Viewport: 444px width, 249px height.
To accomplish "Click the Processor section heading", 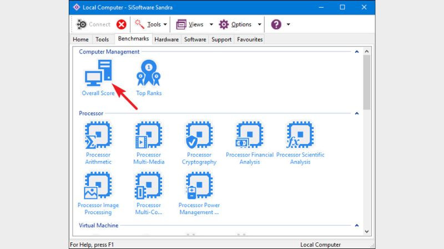I will click(91, 113).
